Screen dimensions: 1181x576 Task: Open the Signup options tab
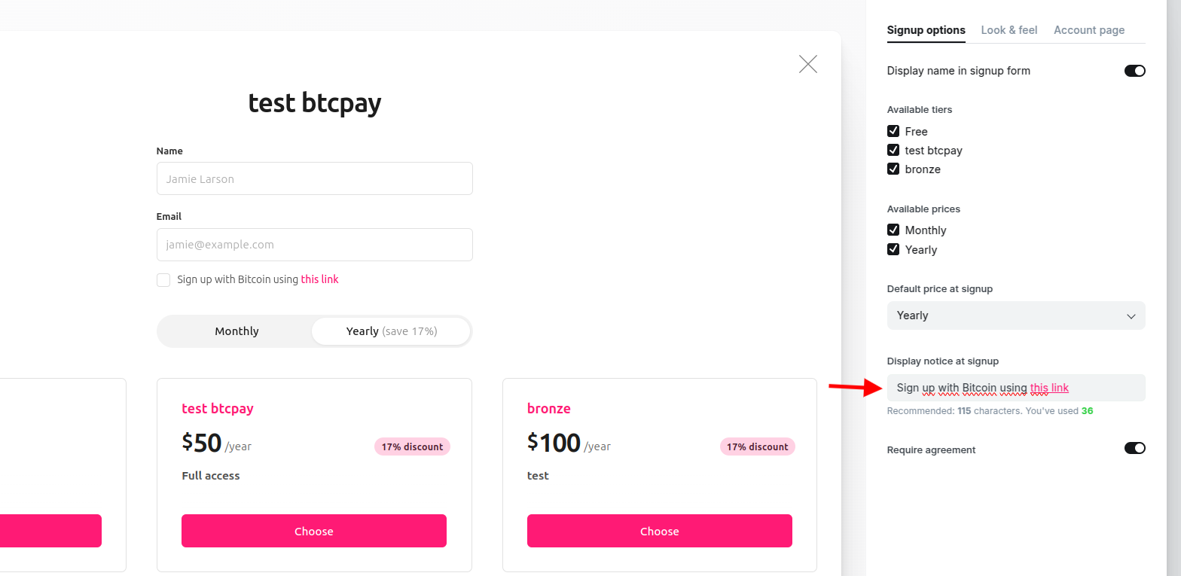click(x=926, y=30)
